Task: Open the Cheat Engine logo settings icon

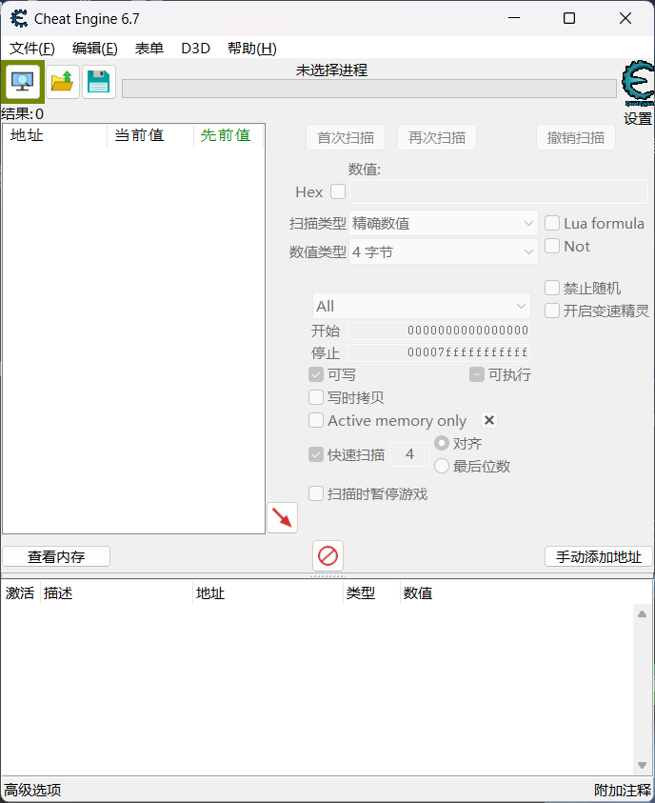Action: (x=638, y=83)
